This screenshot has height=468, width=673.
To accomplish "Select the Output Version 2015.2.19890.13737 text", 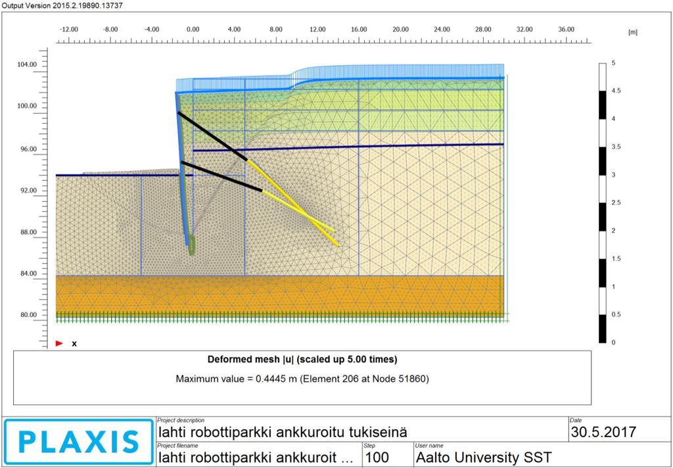I will tap(62, 5).
